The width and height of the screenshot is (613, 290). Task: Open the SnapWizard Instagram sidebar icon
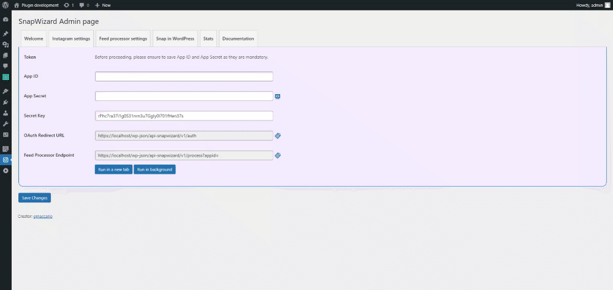tap(6, 160)
